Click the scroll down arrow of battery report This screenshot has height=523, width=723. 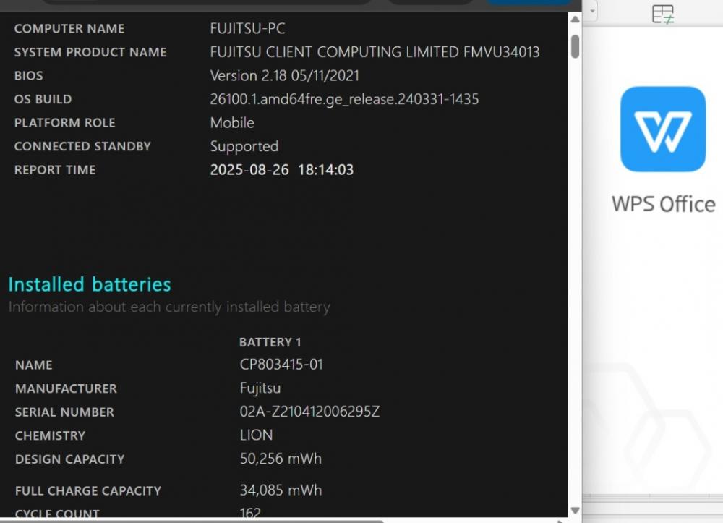575,511
